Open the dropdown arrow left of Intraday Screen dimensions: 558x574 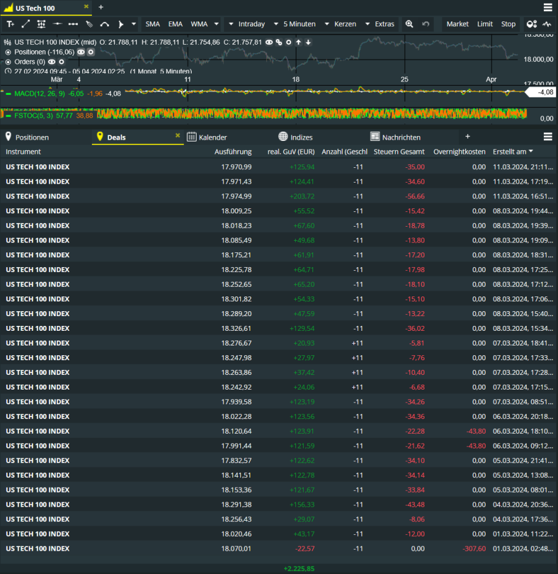click(x=231, y=24)
